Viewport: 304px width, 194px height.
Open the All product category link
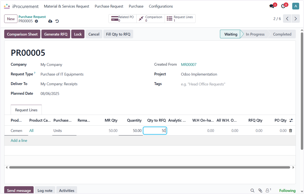pos(31,131)
